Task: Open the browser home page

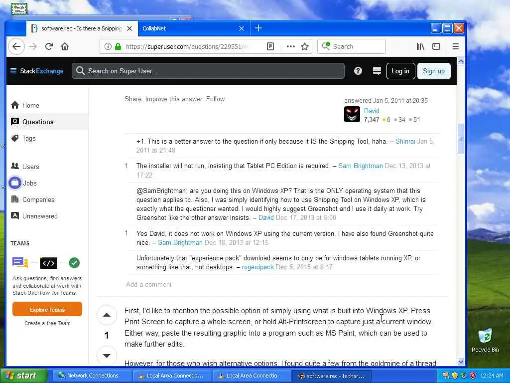Action: (x=65, y=46)
